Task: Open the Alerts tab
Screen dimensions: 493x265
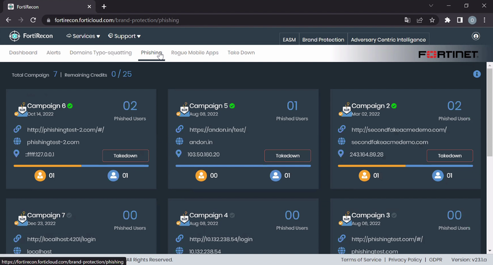Action: [54, 53]
